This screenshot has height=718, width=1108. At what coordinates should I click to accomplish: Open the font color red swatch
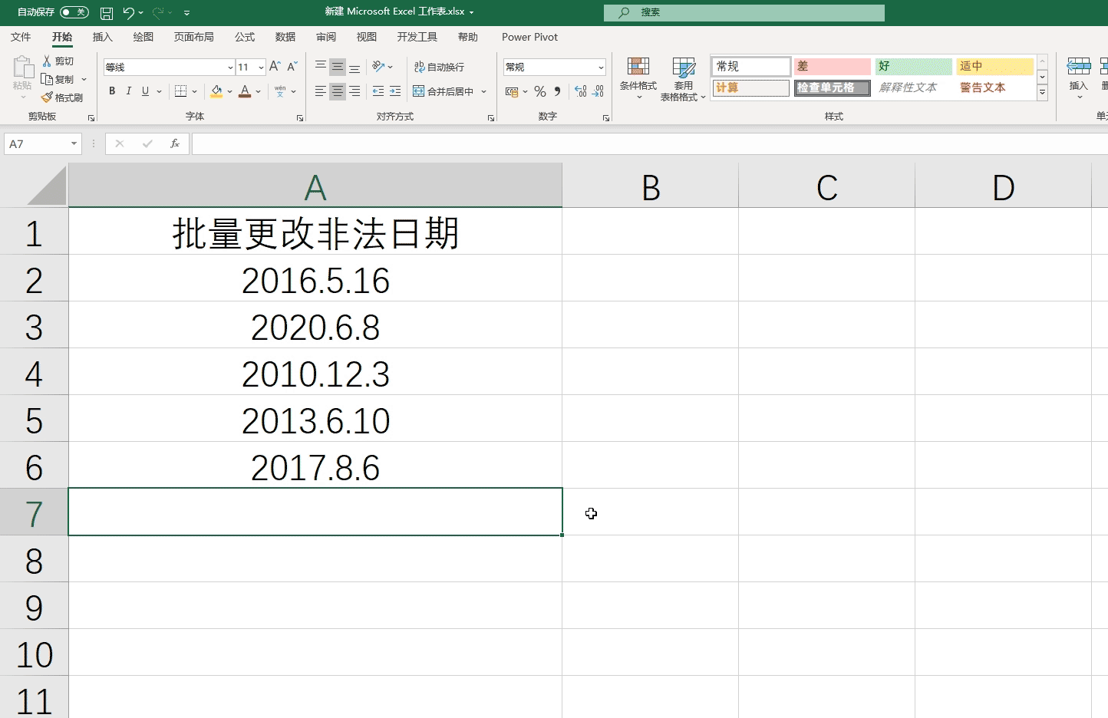pyautogui.click(x=244, y=91)
